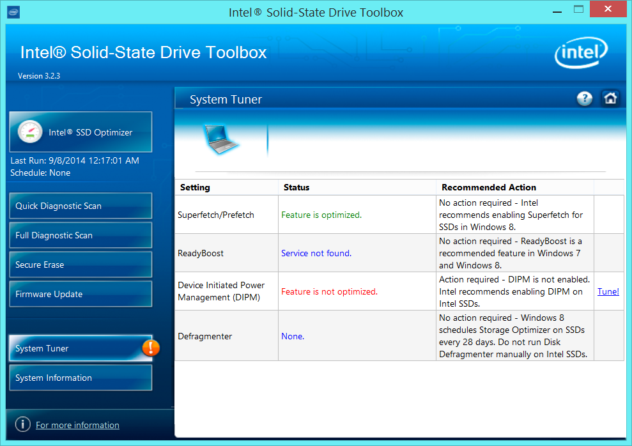Viewport: 632px width, 446px height.
Task: Click the 'Feature is not optimized.' status
Action: 329,291
